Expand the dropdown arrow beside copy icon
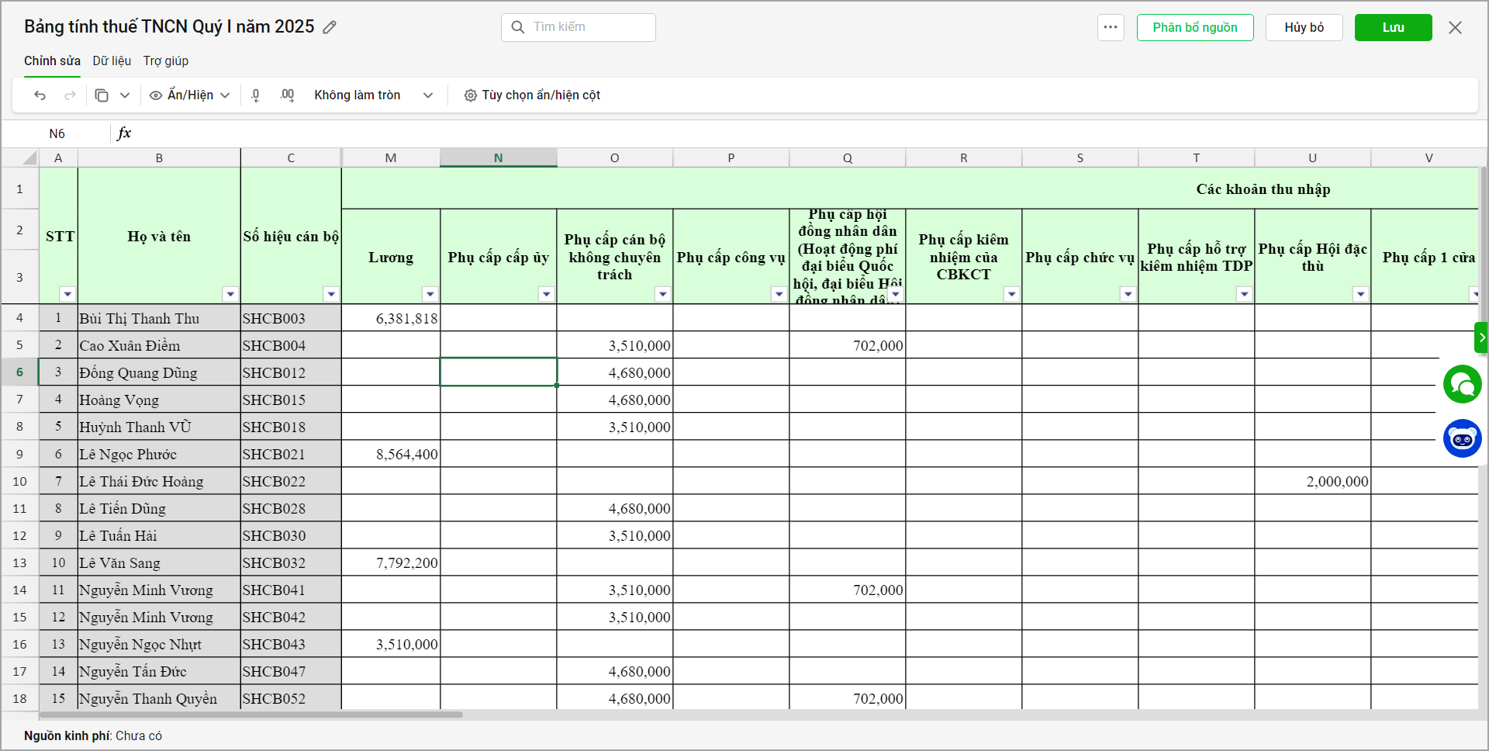This screenshot has height=751, width=1489. pos(125,95)
